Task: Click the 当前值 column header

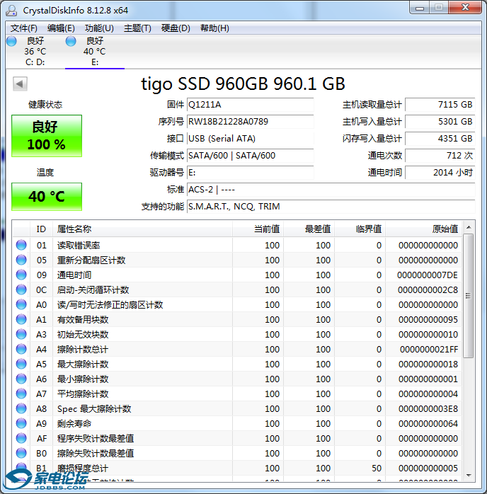Action: coord(258,229)
